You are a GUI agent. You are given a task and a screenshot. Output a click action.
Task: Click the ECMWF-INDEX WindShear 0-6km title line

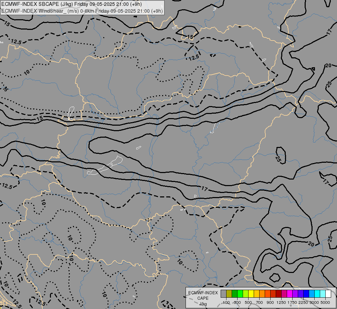pos(82,11)
